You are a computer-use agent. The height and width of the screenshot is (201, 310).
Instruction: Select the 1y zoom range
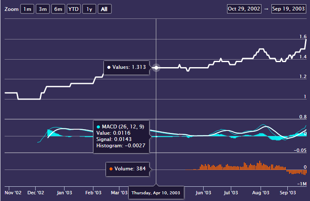coord(89,9)
